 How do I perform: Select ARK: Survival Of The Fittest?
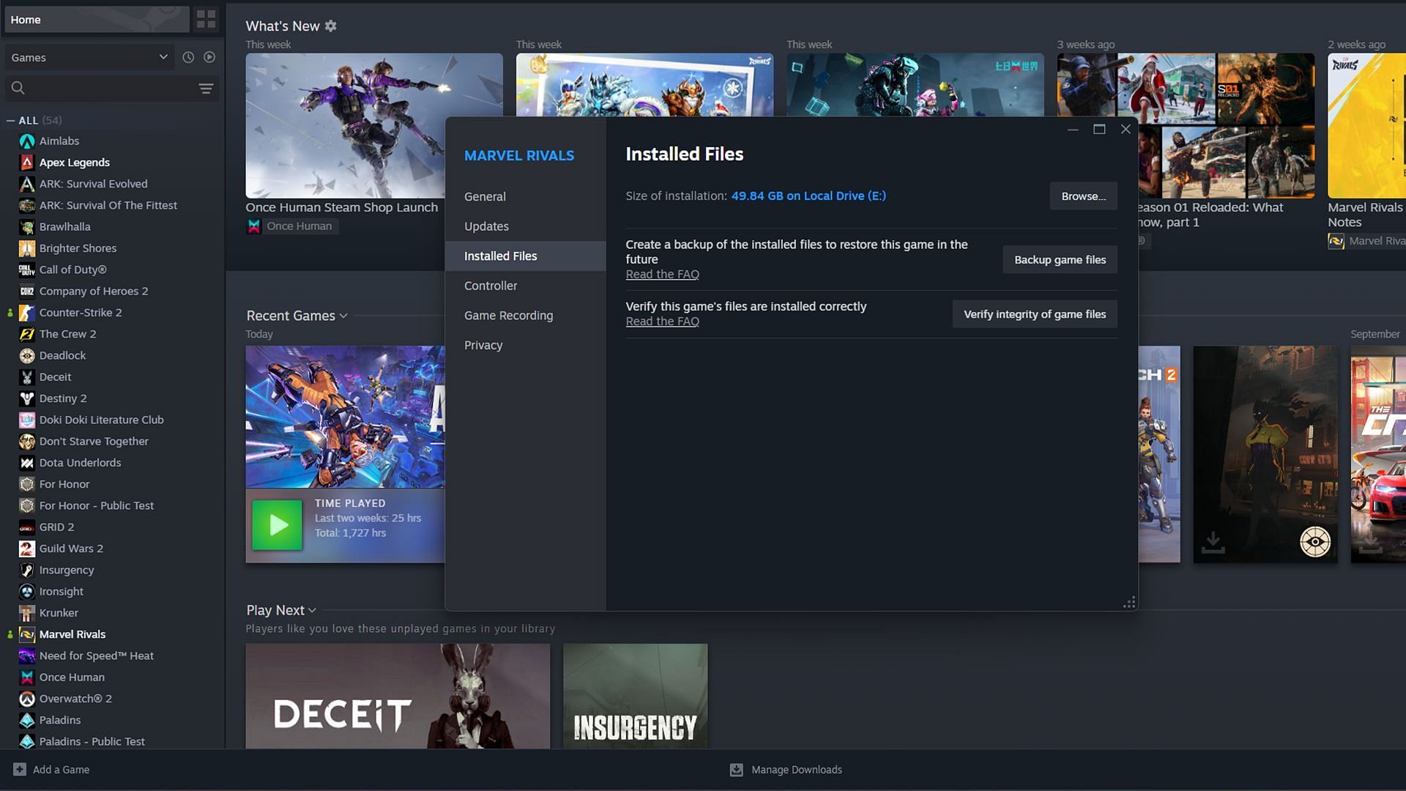click(108, 205)
